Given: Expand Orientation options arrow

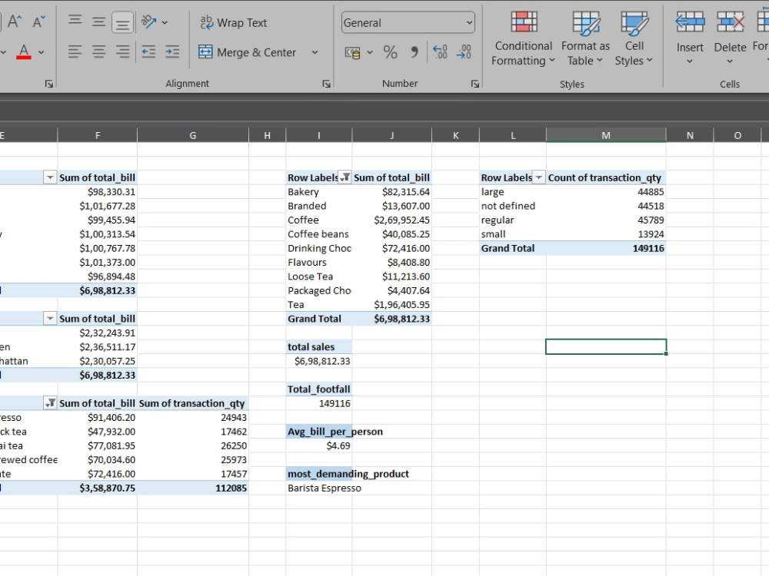Looking at the screenshot, I should point(165,22).
